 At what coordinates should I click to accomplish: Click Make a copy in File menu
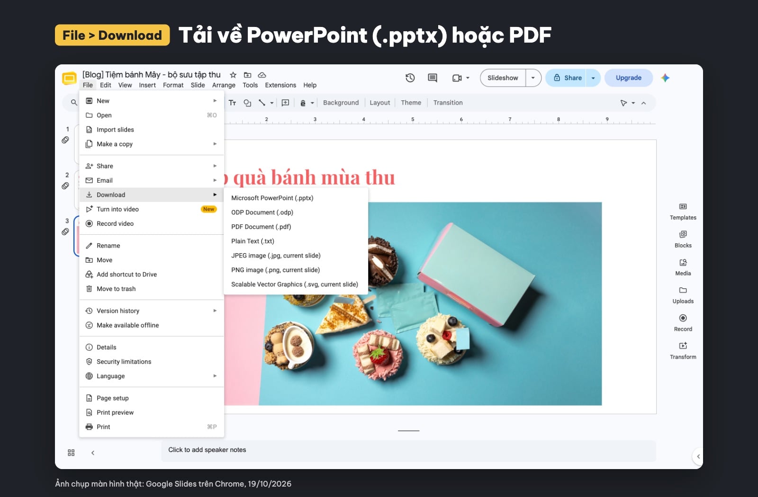(152, 144)
